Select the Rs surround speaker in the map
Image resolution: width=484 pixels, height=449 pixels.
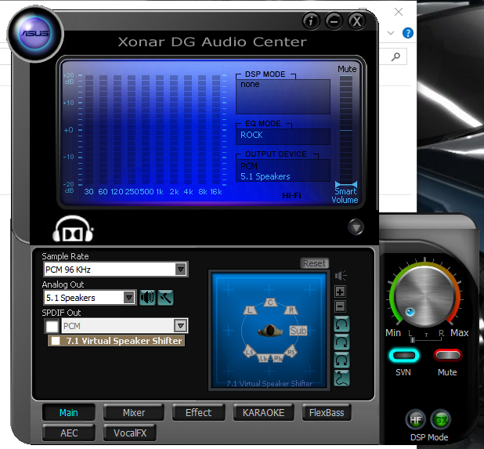[291, 352]
